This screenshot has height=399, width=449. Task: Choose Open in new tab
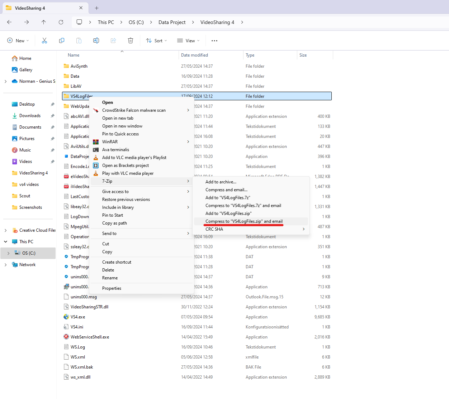(118, 118)
